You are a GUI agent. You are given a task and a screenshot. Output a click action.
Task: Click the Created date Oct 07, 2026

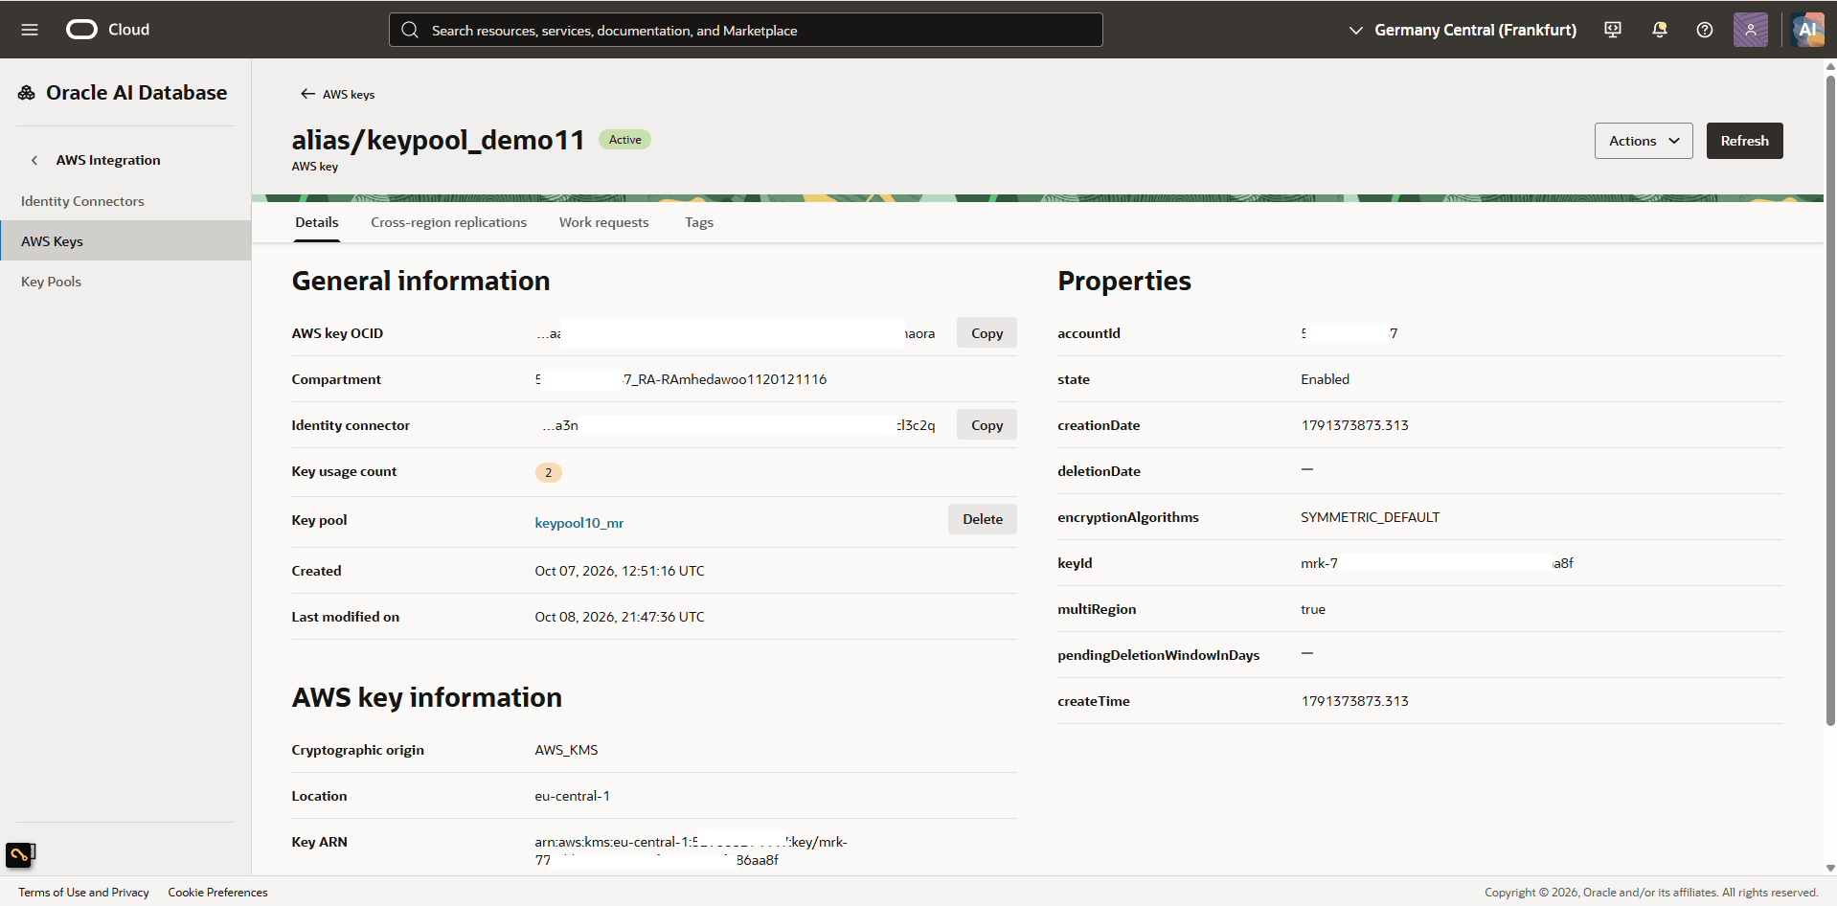click(x=620, y=571)
